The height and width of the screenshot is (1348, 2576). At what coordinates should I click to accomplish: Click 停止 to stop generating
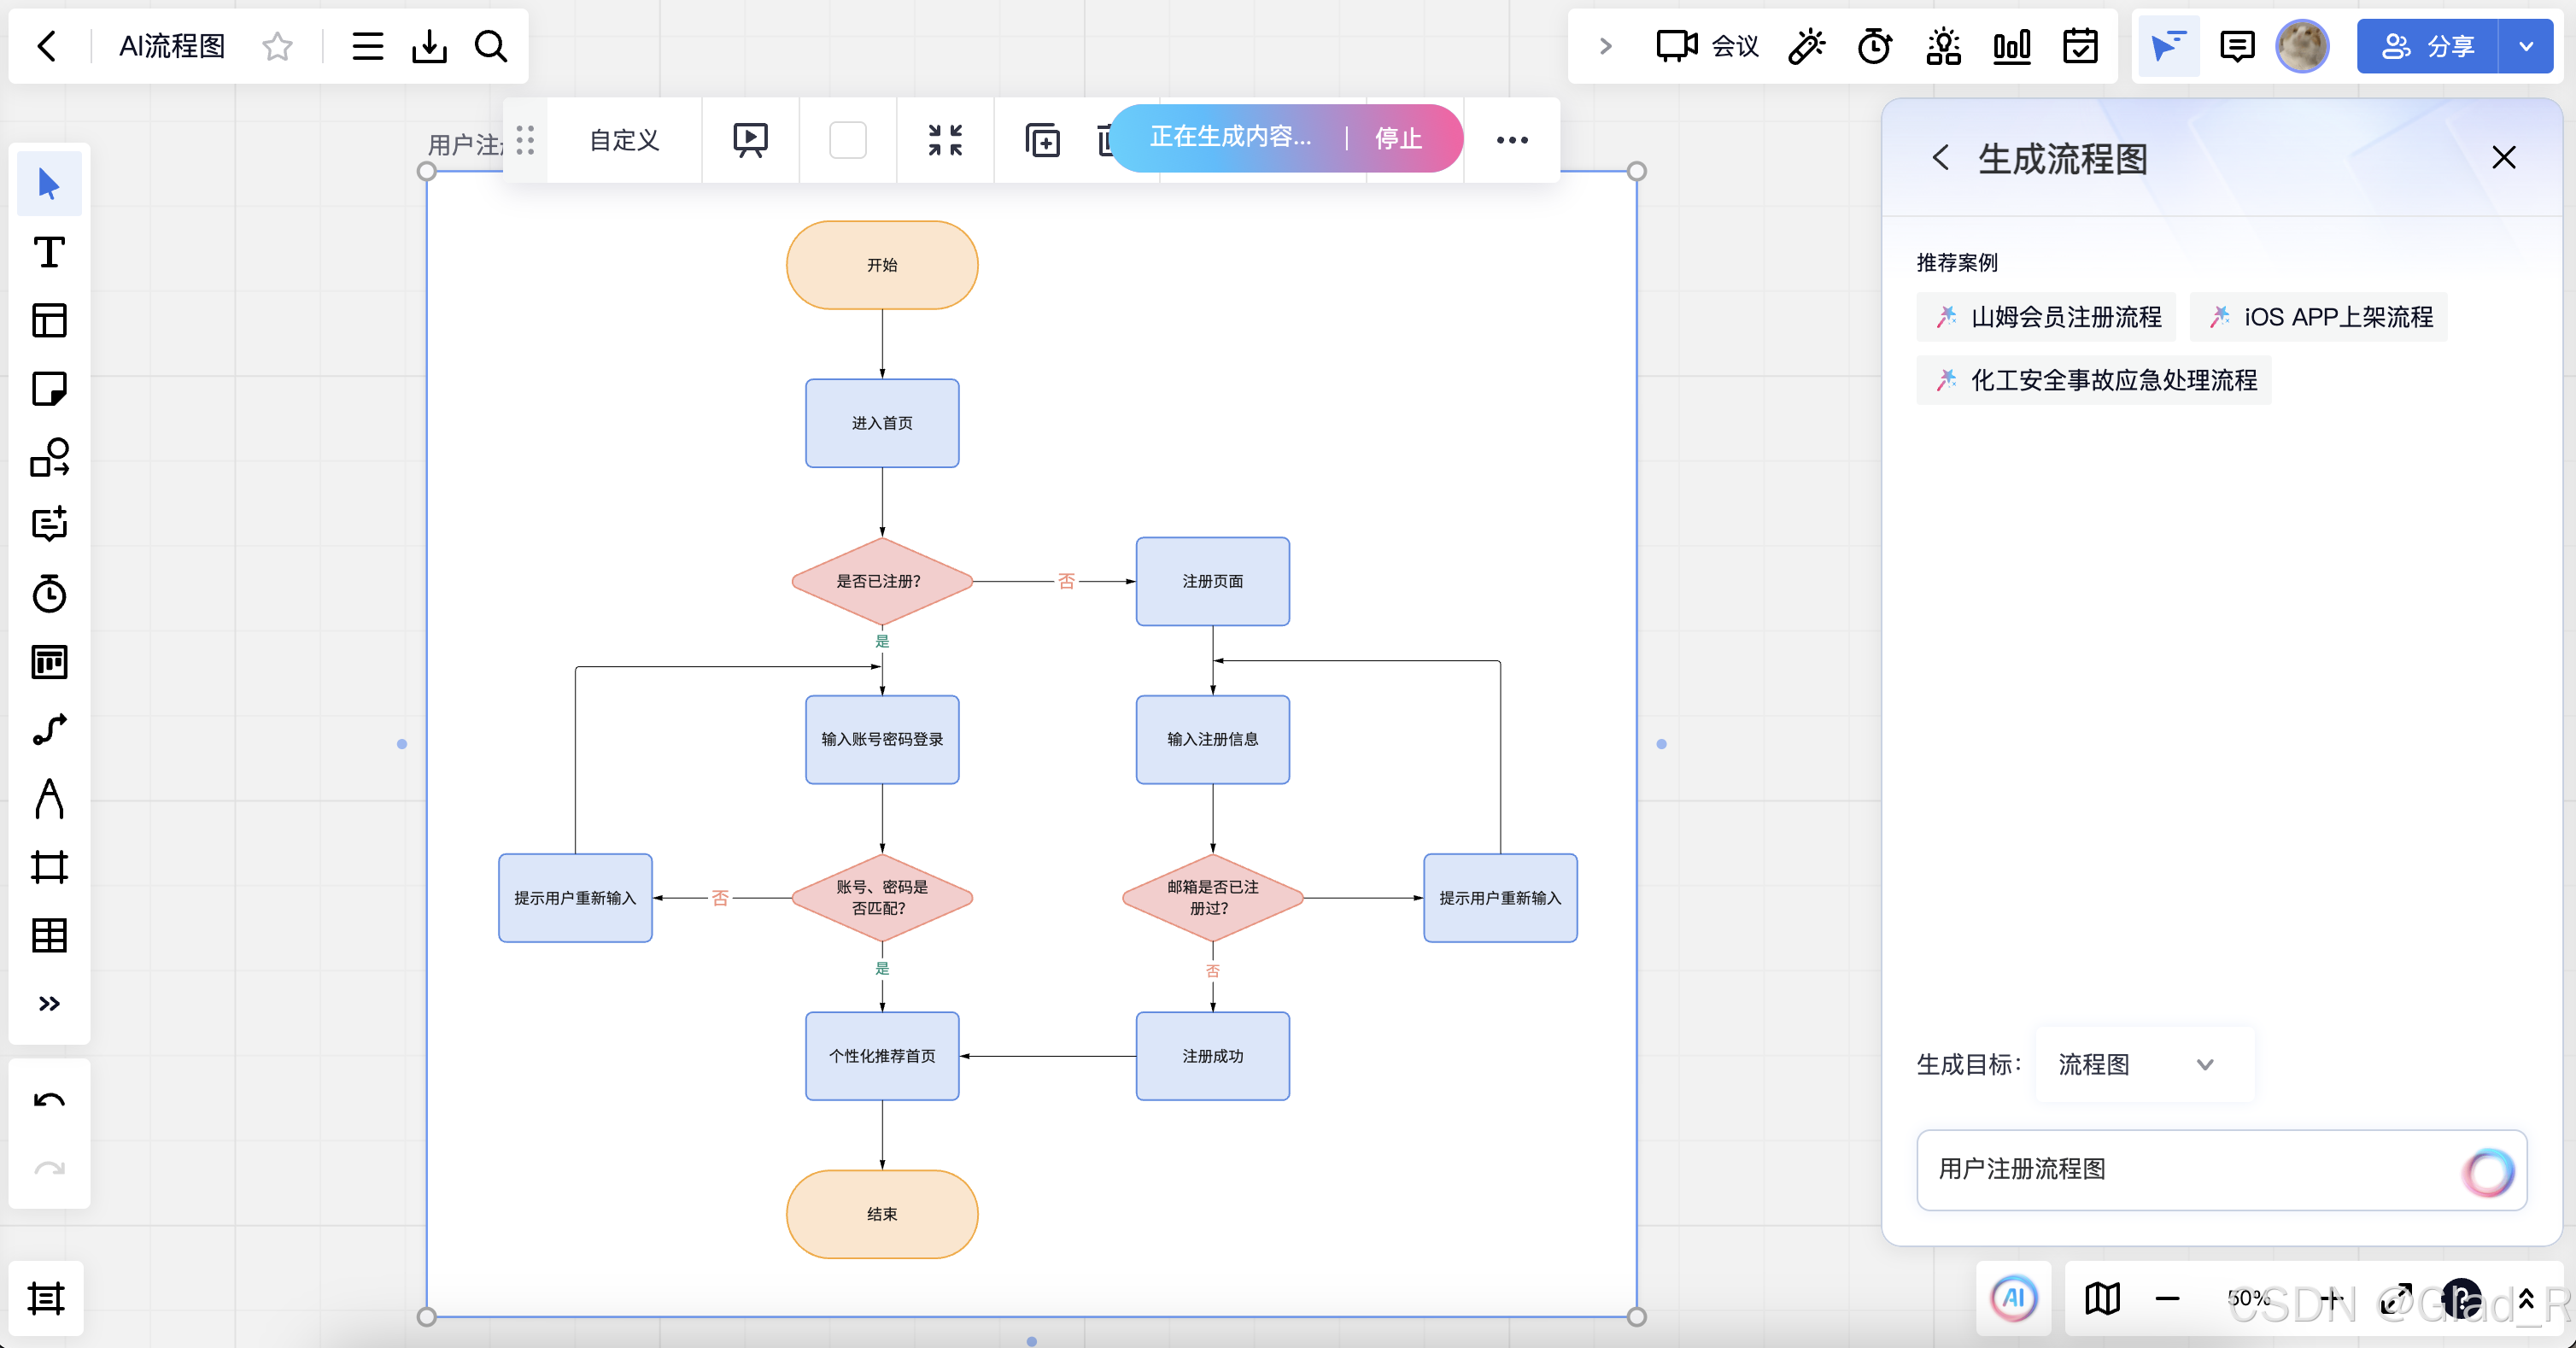[x=1397, y=138]
